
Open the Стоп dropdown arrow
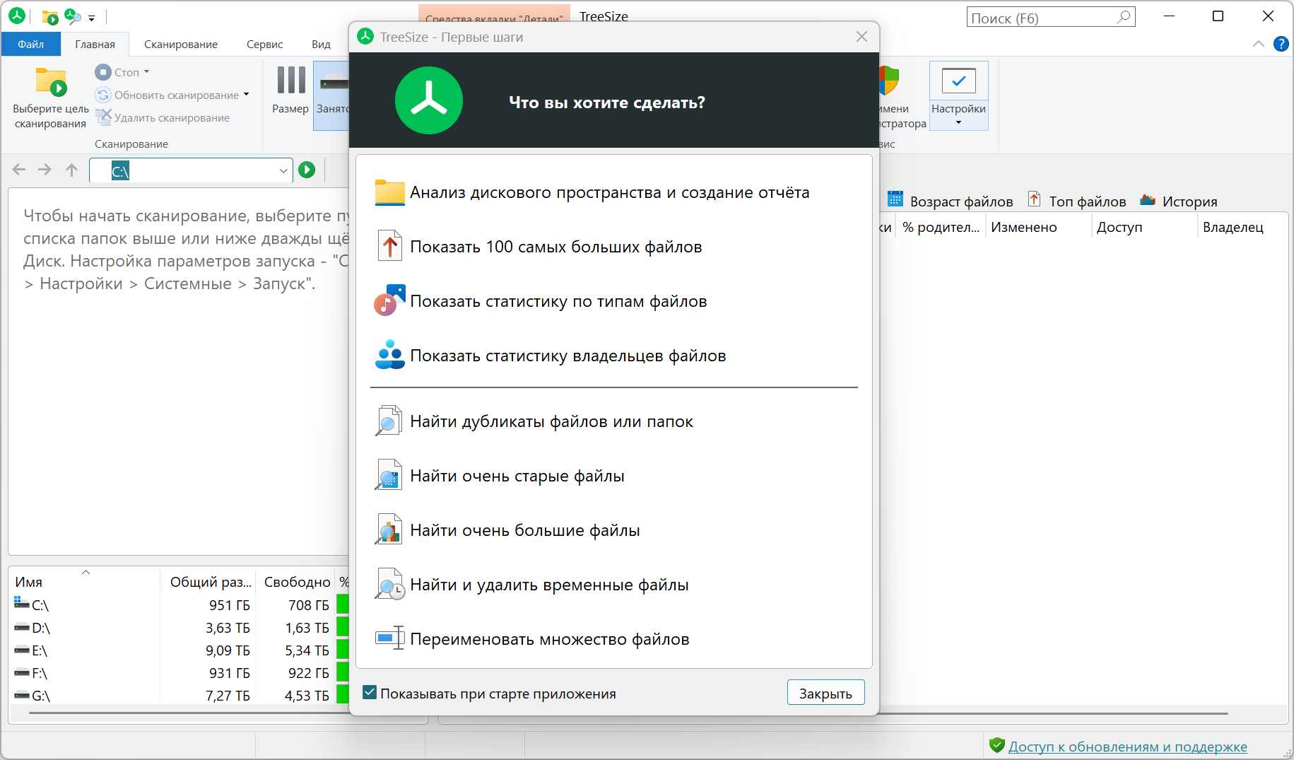[x=147, y=72]
